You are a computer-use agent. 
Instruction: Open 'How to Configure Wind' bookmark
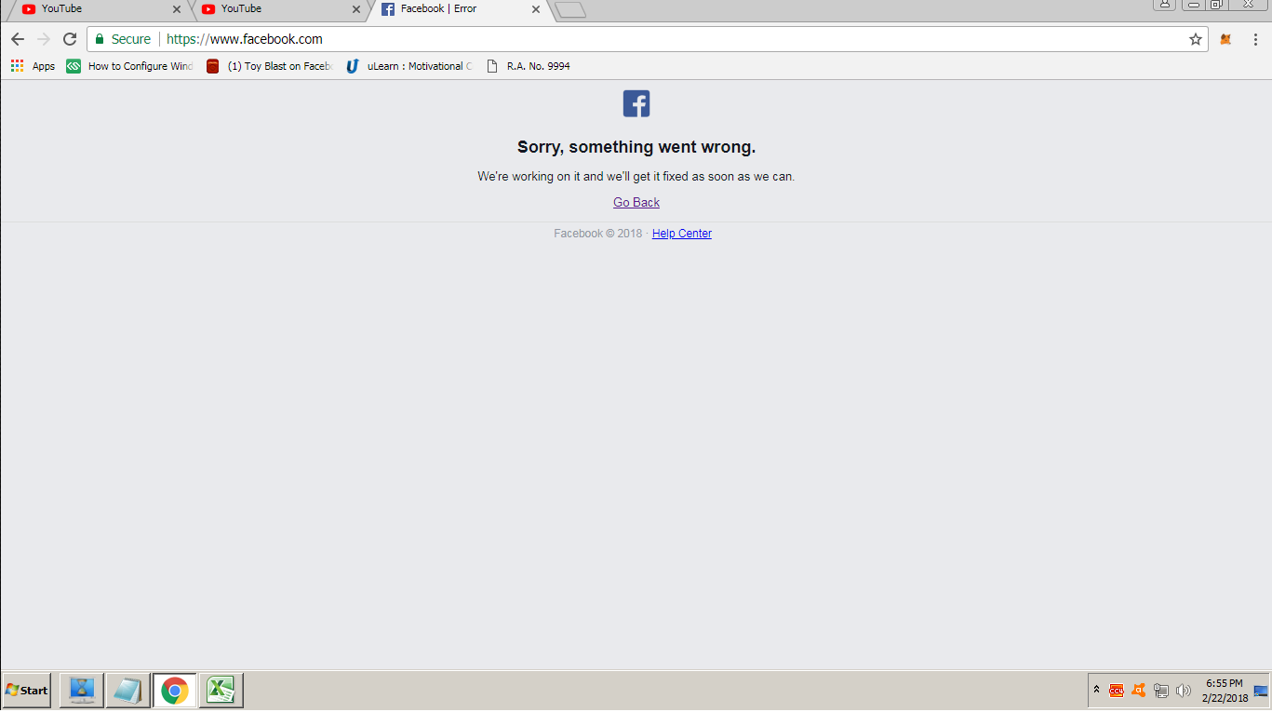click(x=130, y=66)
